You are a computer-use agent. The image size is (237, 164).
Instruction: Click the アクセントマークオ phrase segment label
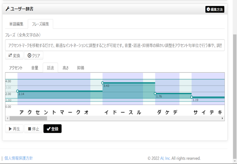(x=54, y=113)
